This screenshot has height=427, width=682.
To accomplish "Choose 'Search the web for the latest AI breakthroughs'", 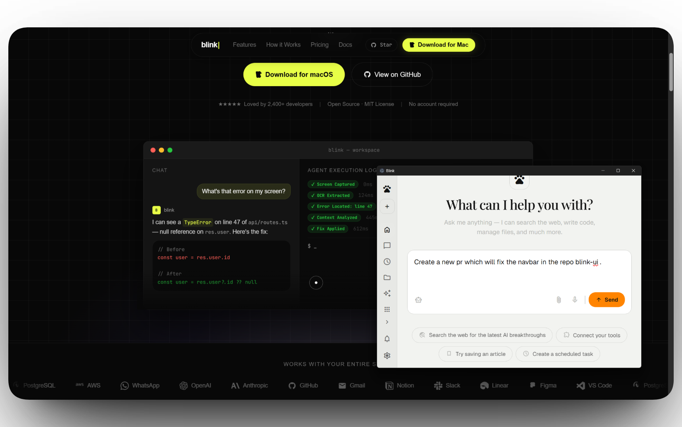I will click(x=482, y=335).
